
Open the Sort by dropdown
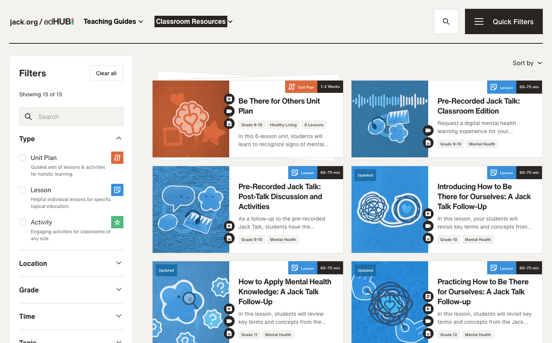pyautogui.click(x=527, y=63)
